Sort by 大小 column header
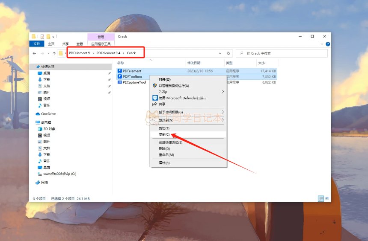The height and width of the screenshot is (241, 368). [x=261, y=63]
